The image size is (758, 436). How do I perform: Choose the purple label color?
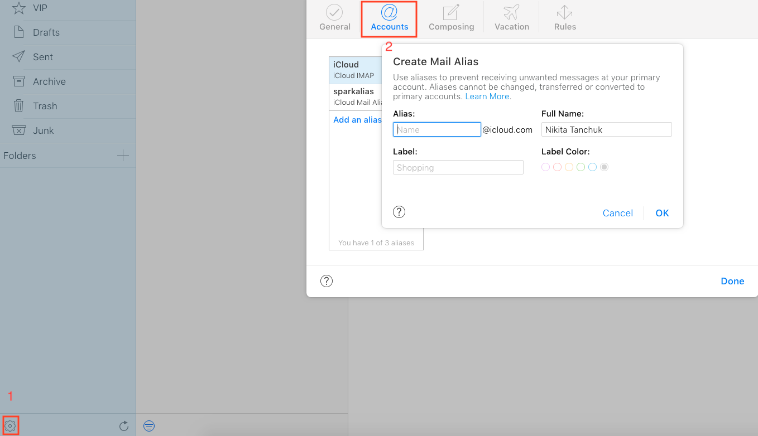tap(546, 167)
